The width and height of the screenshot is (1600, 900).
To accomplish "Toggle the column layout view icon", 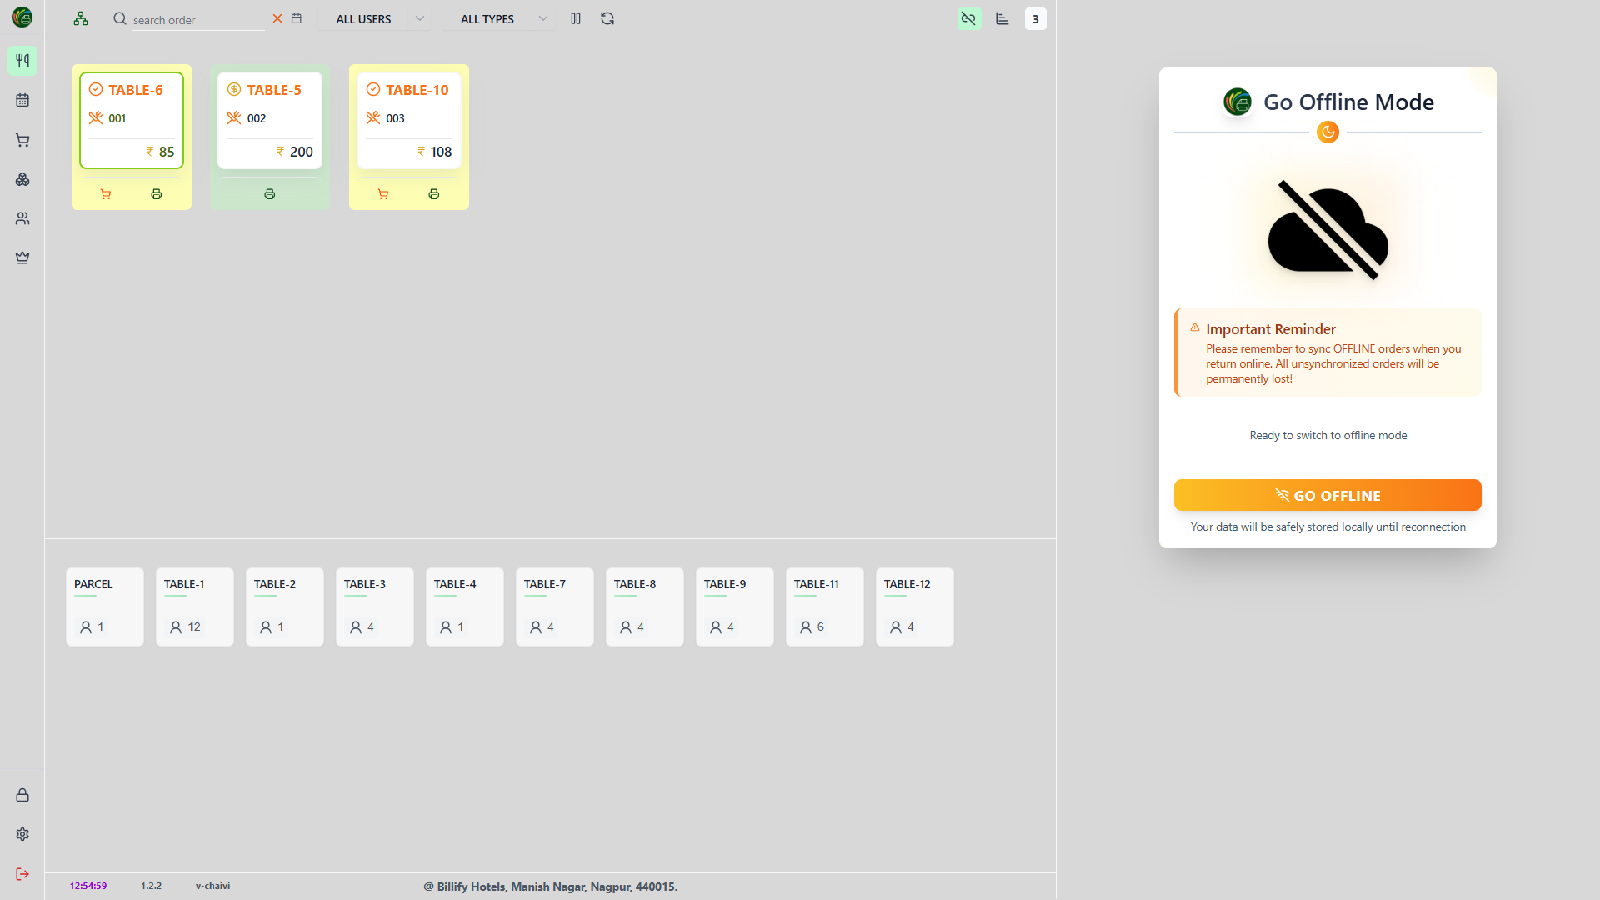I will 576,18.
